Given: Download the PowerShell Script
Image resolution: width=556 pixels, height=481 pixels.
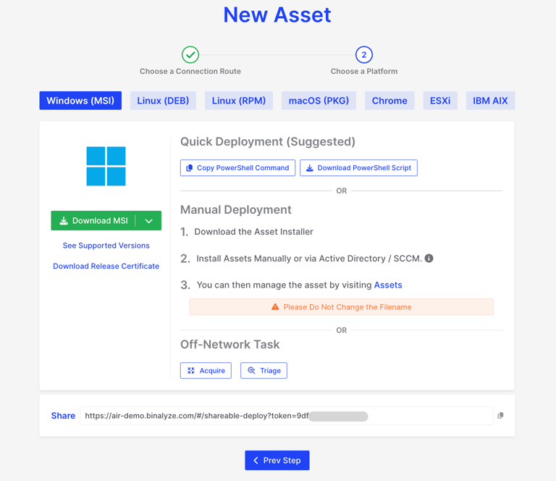Looking at the screenshot, I should (358, 168).
